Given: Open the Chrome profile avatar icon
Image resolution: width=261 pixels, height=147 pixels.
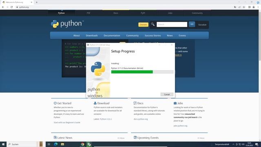Looking at the screenshot, I should [254, 7].
